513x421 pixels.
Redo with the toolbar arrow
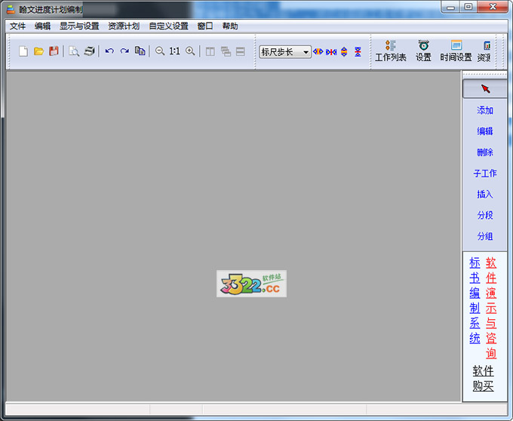point(124,51)
